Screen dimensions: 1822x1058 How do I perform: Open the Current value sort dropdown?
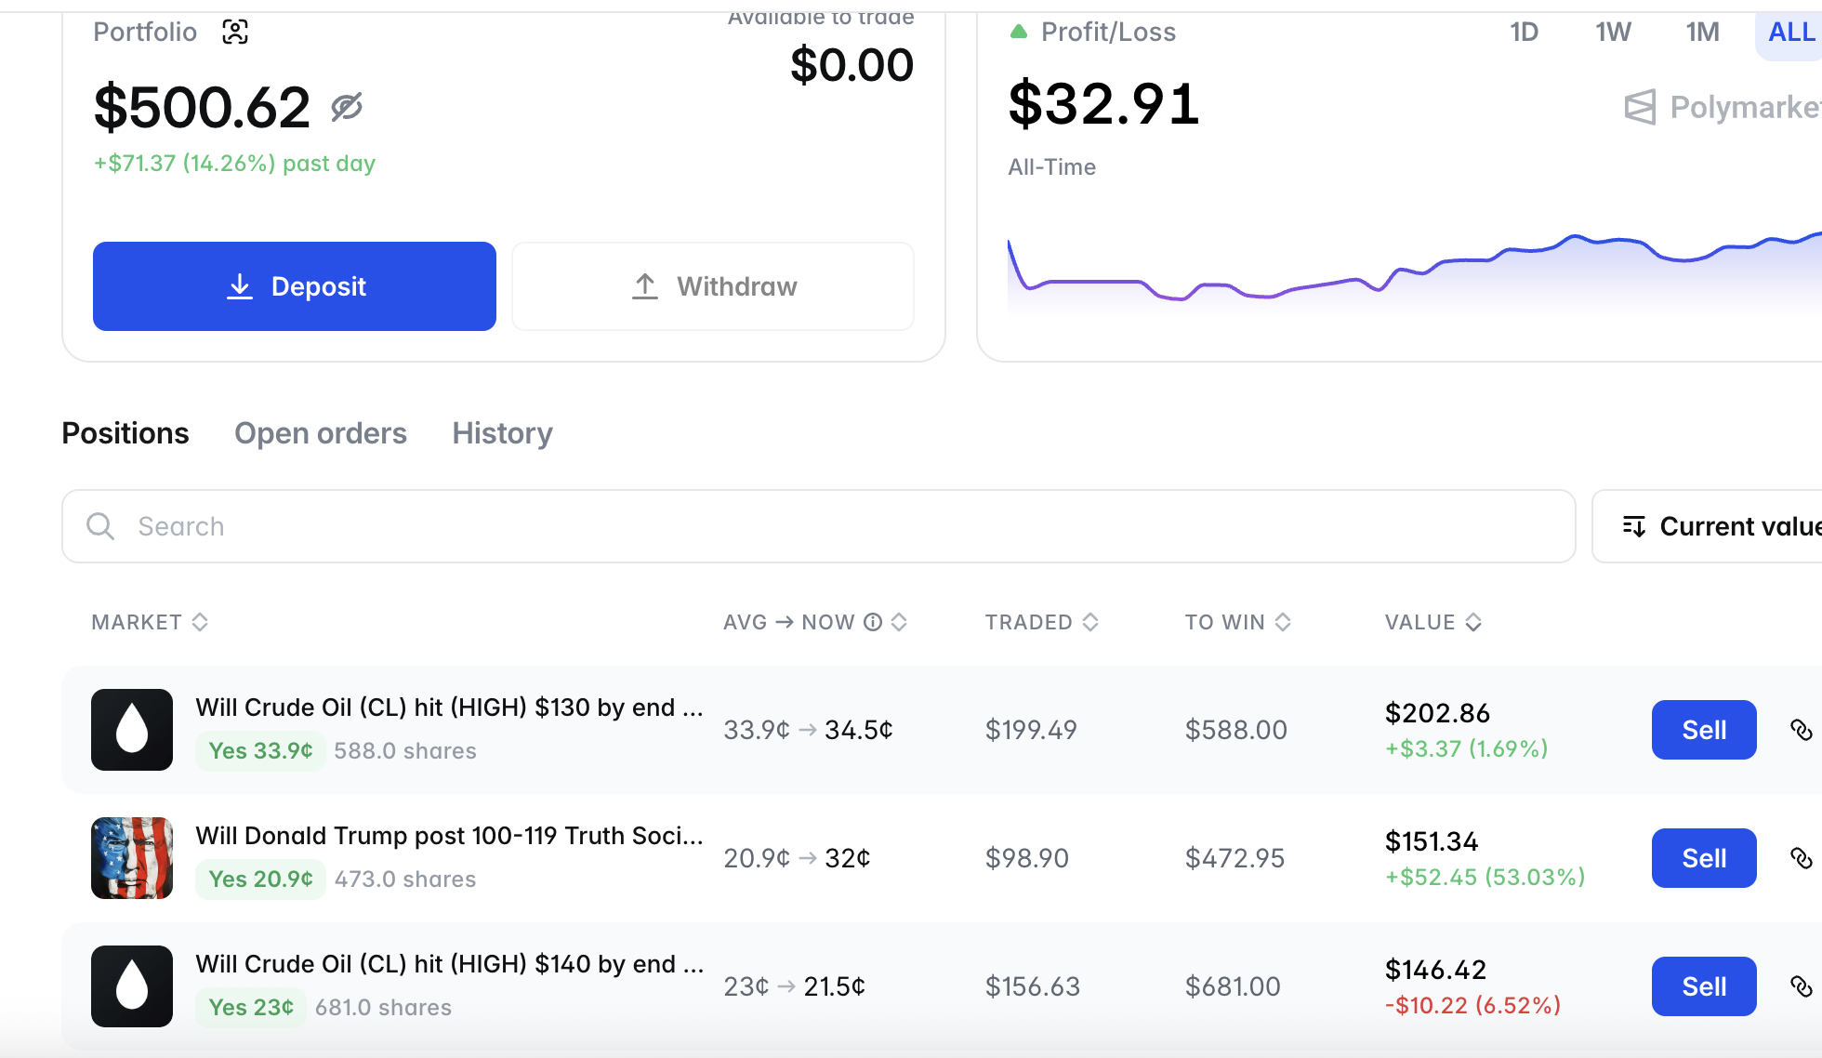(1720, 526)
